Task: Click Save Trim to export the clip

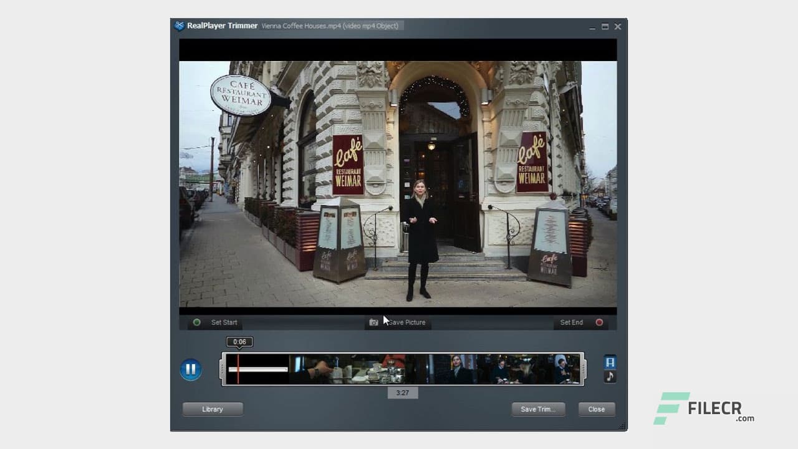Action: (x=538, y=409)
